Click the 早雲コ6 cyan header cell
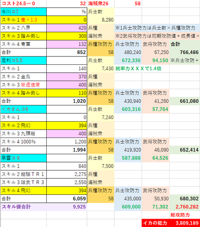 click(x=23, y=158)
